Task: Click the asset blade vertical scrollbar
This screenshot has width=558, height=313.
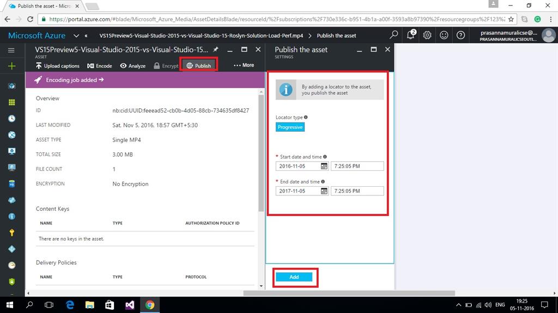Action: click(x=261, y=153)
